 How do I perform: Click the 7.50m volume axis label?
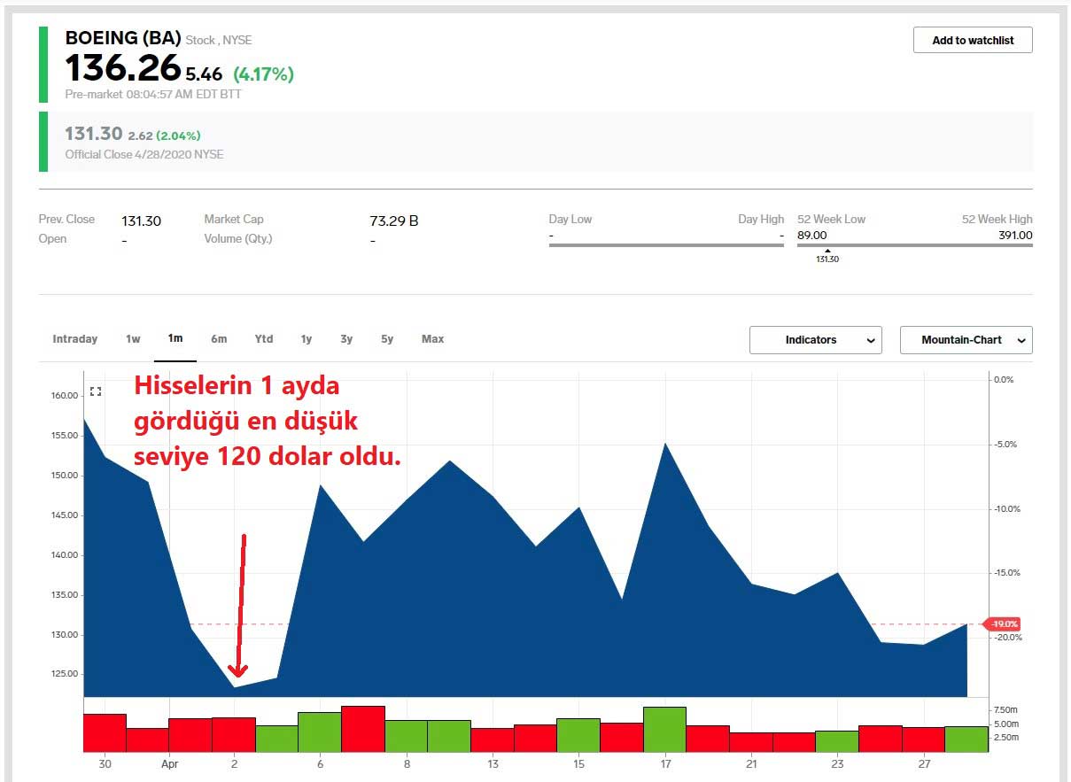pos(1006,710)
